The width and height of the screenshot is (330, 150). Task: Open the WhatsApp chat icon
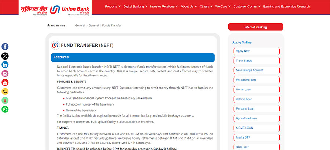pos(5,109)
